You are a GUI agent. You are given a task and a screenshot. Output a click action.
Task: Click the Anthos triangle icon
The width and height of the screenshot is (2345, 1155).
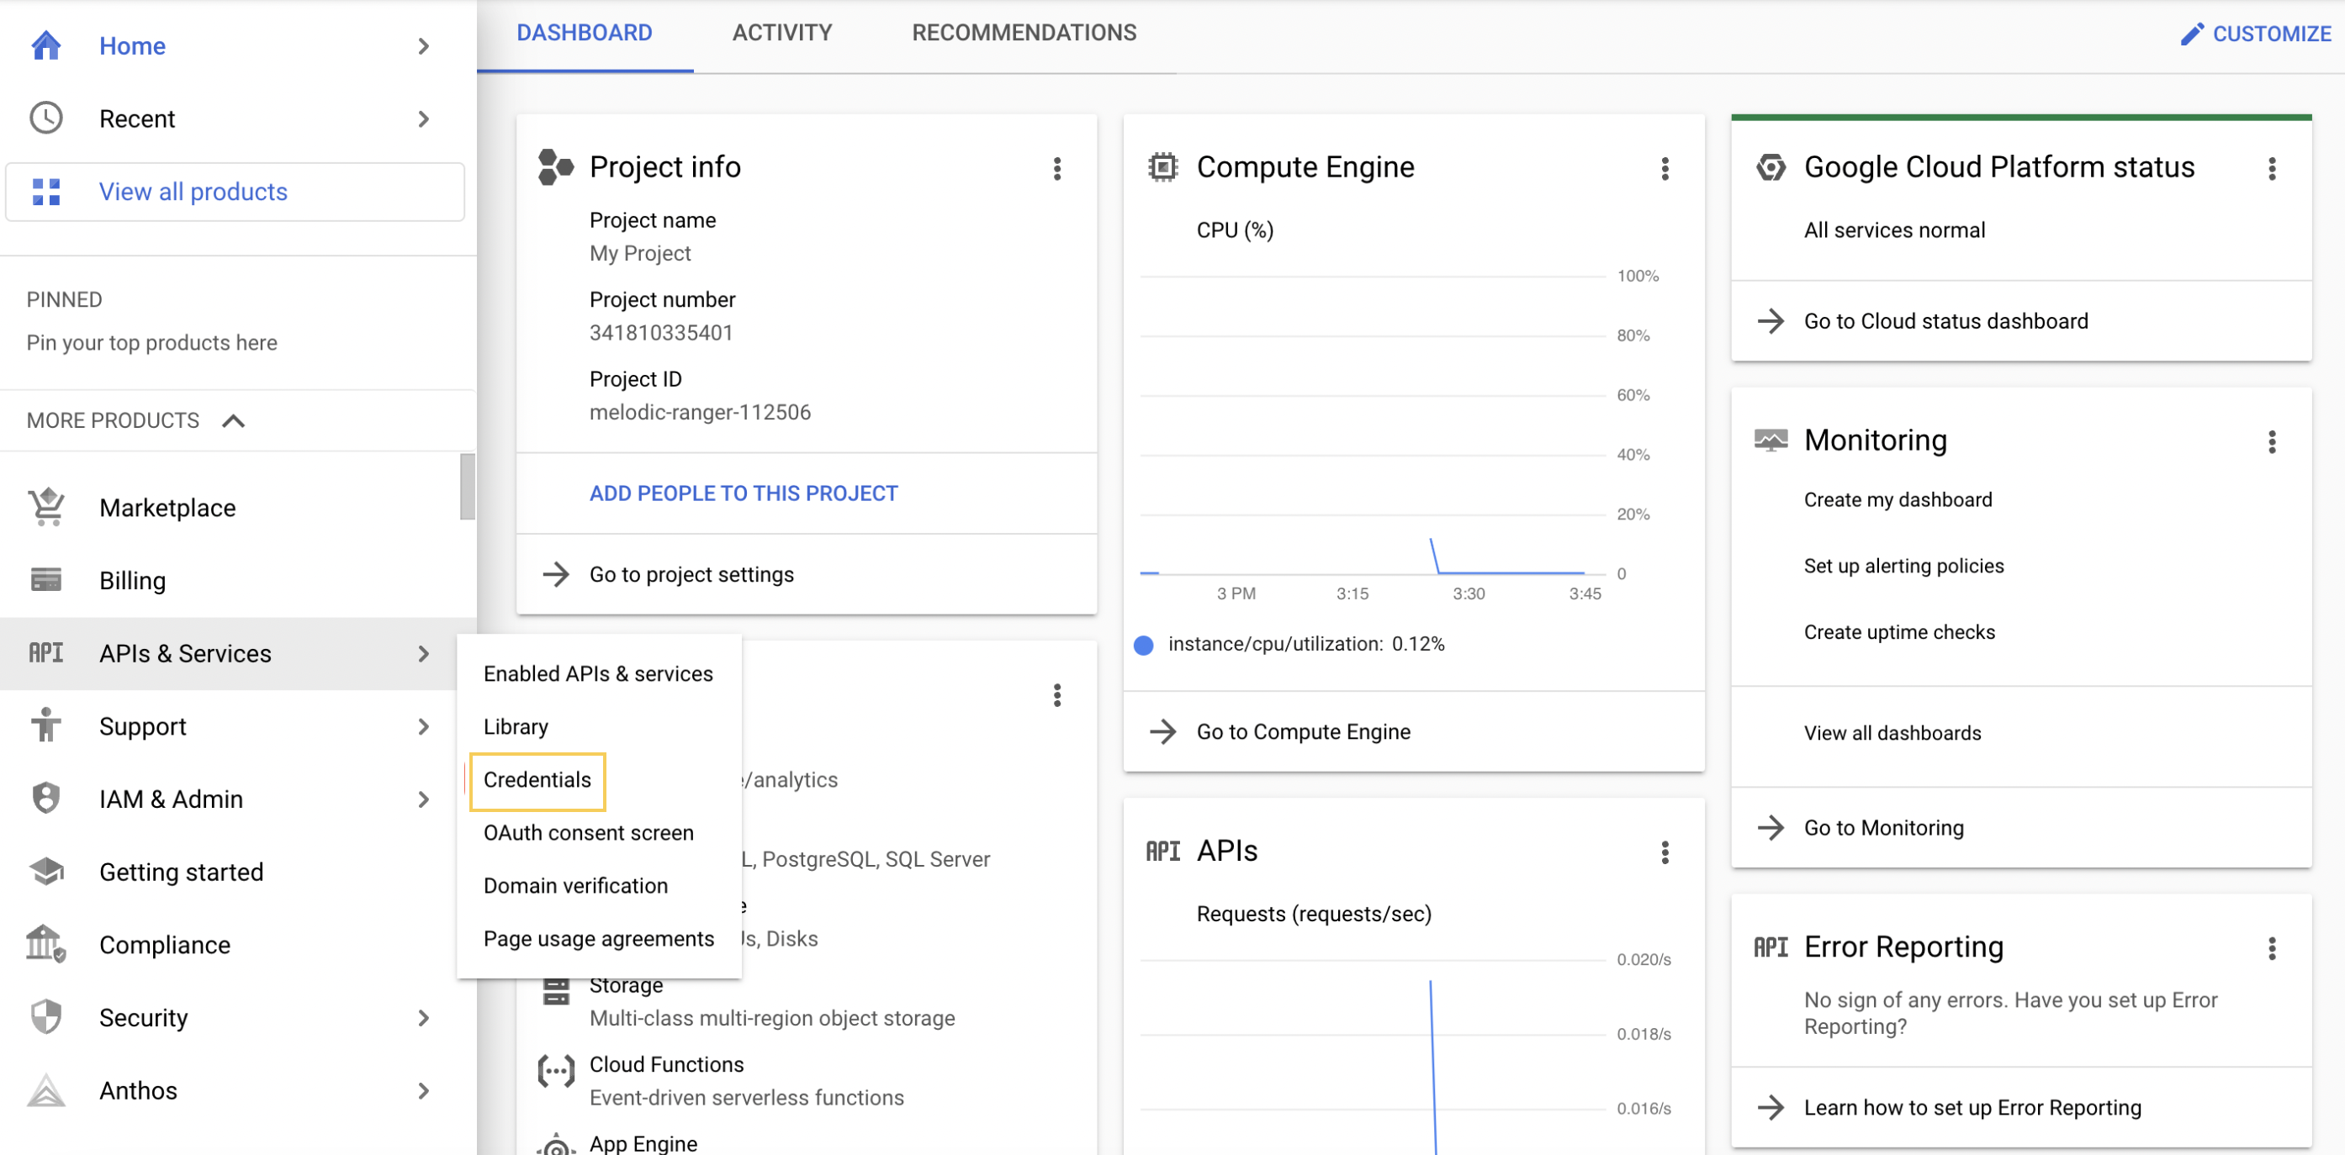[x=45, y=1089]
